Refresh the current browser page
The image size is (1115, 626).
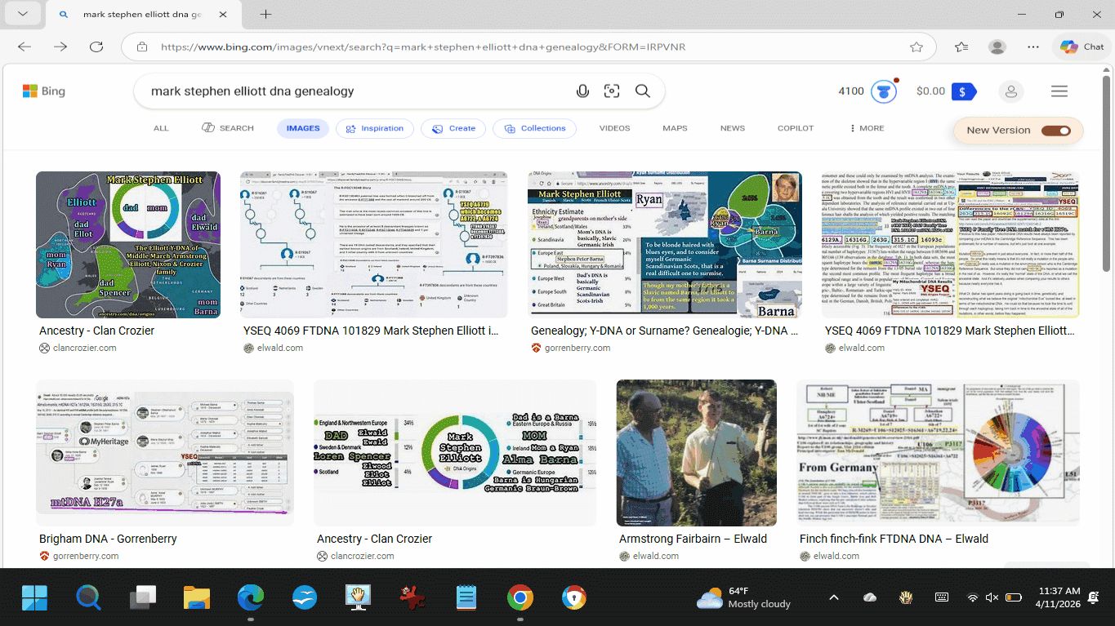(96, 47)
